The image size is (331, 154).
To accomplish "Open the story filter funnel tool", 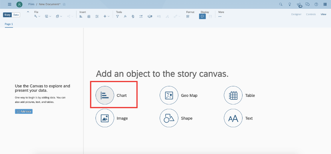I will point(117,16).
